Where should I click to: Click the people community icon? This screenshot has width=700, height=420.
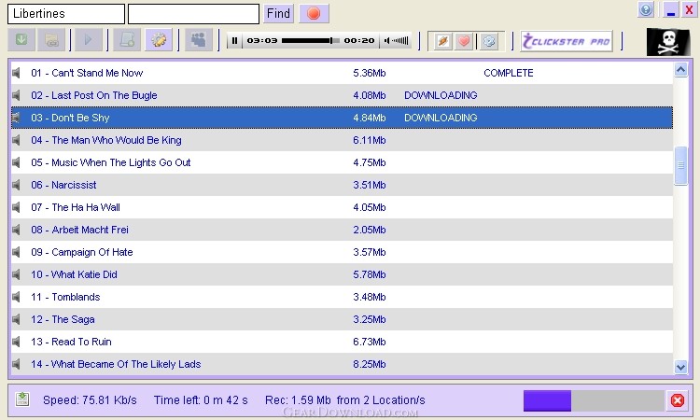click(x=198, y=40)
